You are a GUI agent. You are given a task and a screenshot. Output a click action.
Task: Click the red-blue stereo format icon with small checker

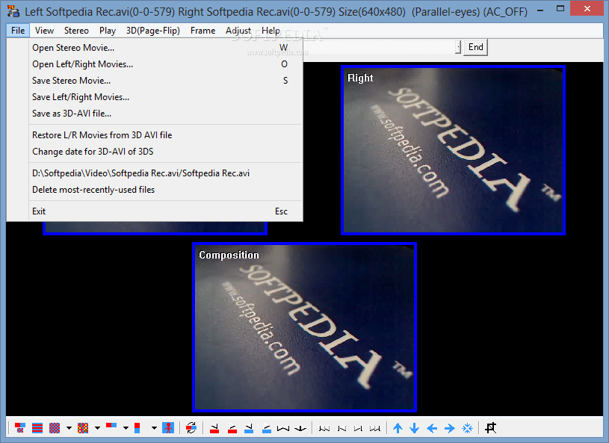tap(20, 428)
